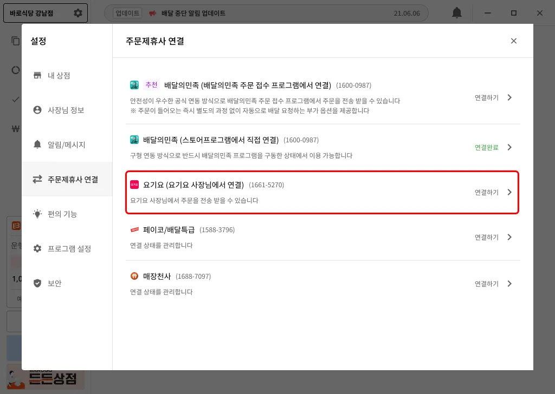Click the 배달의민족 (스토어프로그램에서 직접 연결) title
This screenshot has width=555, height=394.
tap(211, 140)
